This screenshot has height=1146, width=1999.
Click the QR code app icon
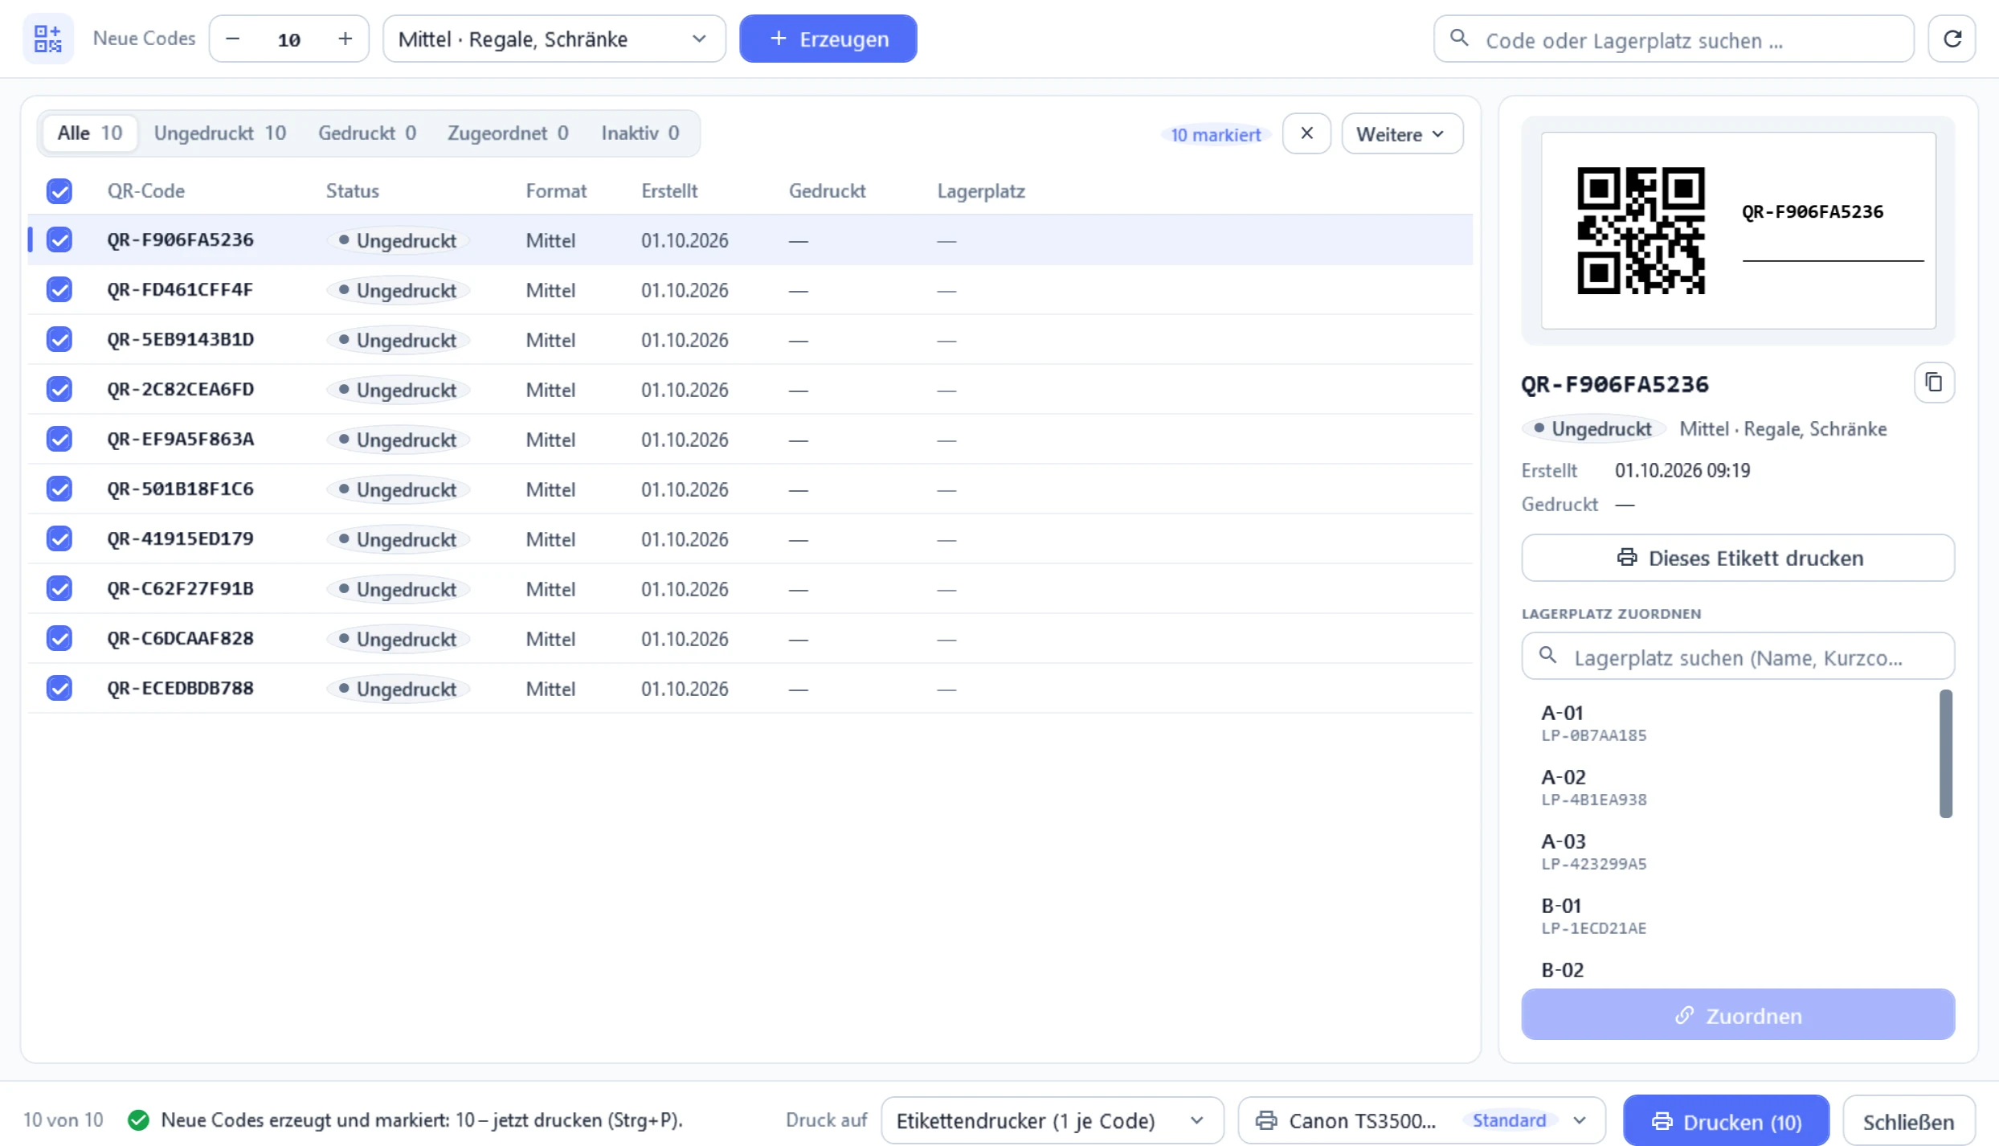click(48, 39)
